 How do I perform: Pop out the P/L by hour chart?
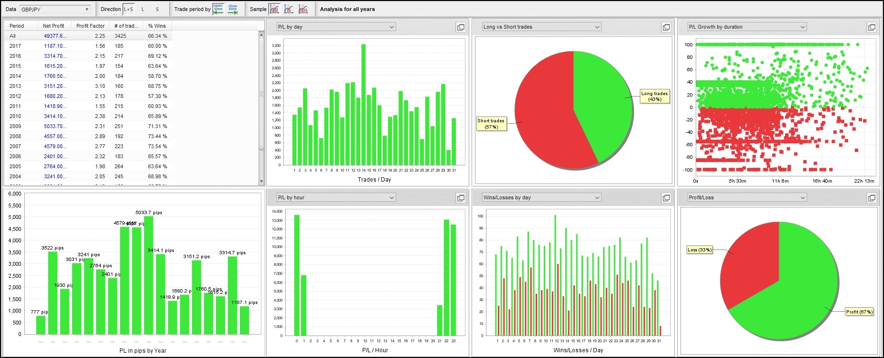tap(461, 198)
